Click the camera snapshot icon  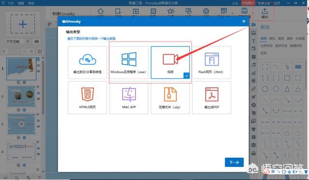pyautogui.click(x=37, y=42)
